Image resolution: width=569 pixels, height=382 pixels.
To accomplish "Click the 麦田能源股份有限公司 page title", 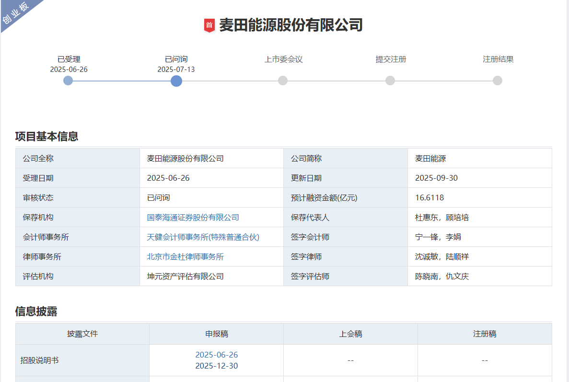I will click(x=291, y=25).
